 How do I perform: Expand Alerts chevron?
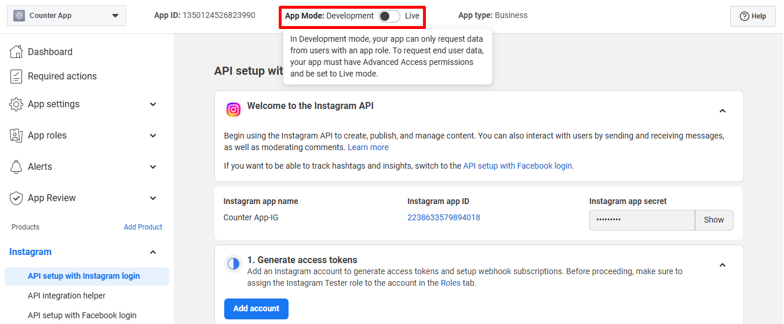153,167
